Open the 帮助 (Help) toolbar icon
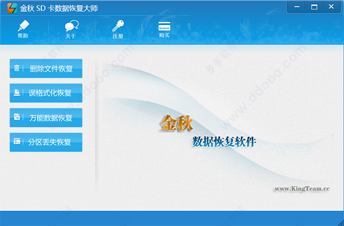The image size is (344, 226). 24,29
